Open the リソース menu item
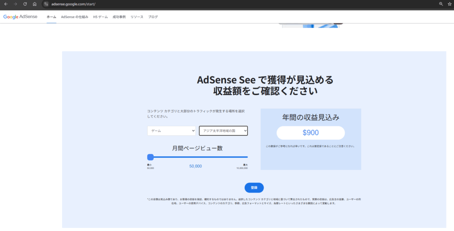This screenshot has width=454, height=231. (137, 17)
